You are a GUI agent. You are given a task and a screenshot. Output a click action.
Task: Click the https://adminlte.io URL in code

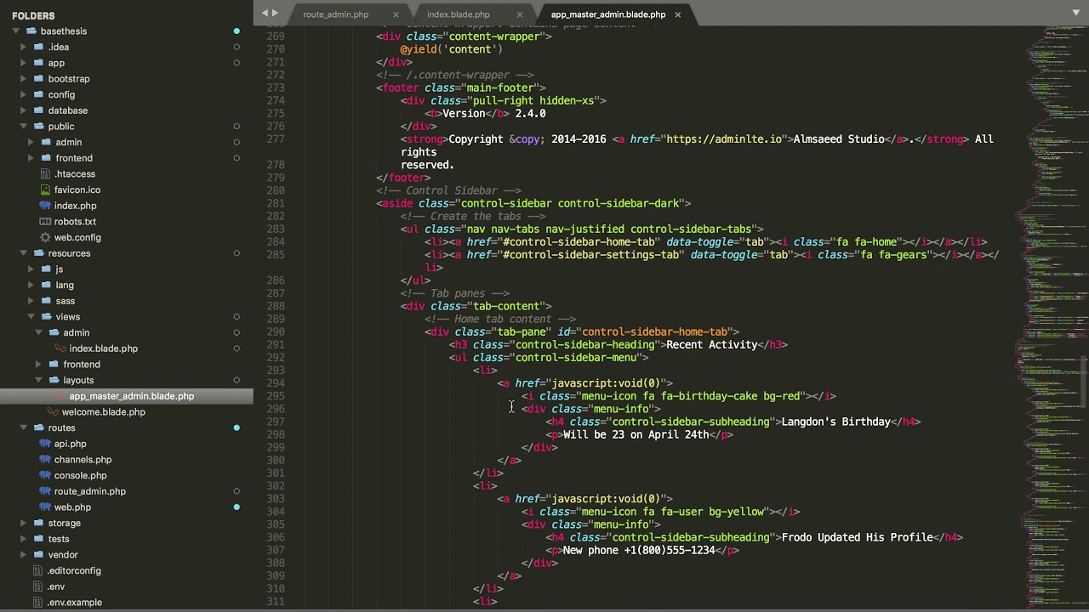[x=724, y=139]
